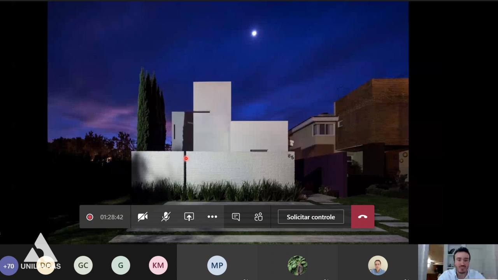Select the man-in-suit photo participant avatar

tap(378, 265)
